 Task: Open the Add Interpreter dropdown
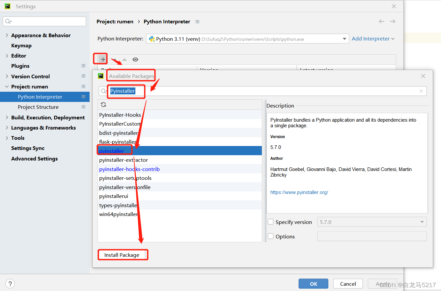(x=373, y=39)
